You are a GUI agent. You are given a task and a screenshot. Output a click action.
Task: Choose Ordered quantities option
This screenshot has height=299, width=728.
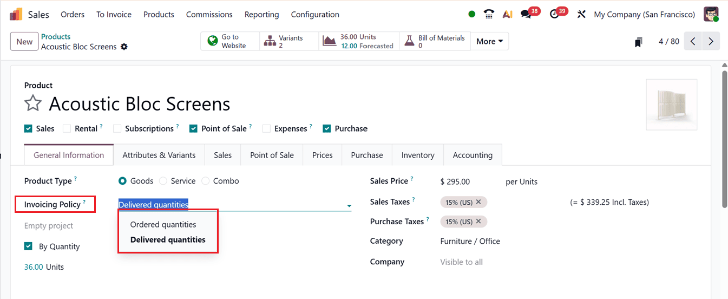point(163,224)
